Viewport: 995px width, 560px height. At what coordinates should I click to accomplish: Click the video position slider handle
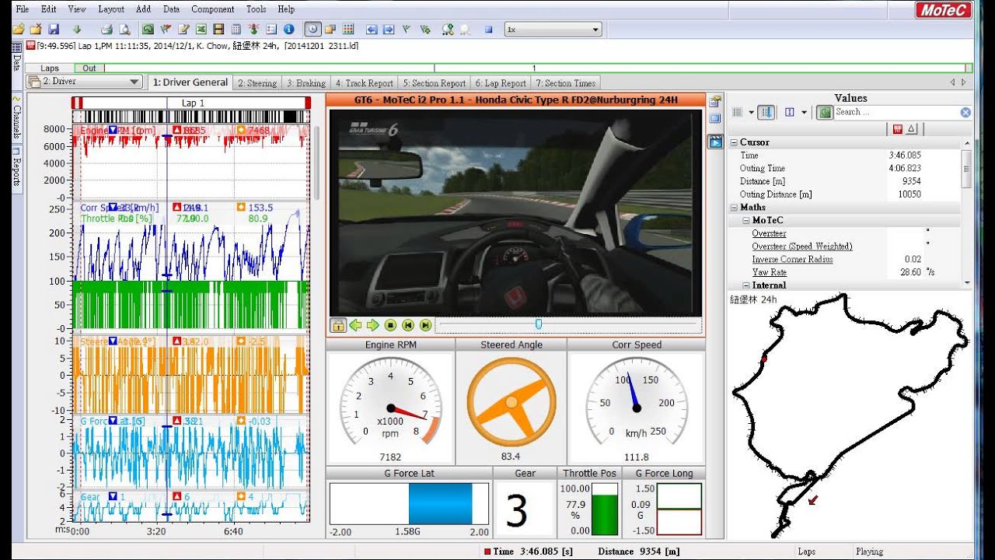click(538, 324)
